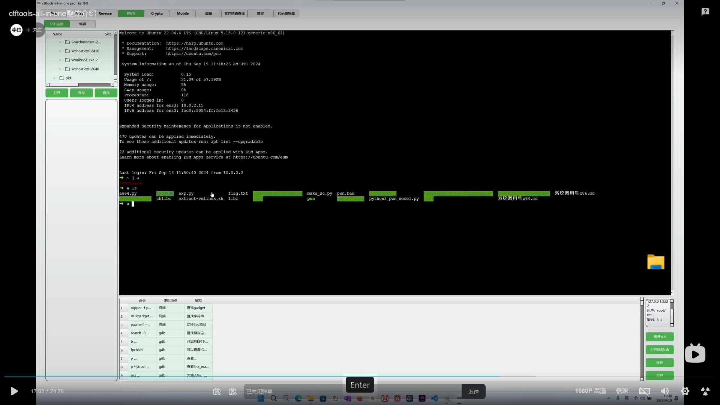720x405 pixels.
Task: Switch to the Mobile tab
Action: 183,13
